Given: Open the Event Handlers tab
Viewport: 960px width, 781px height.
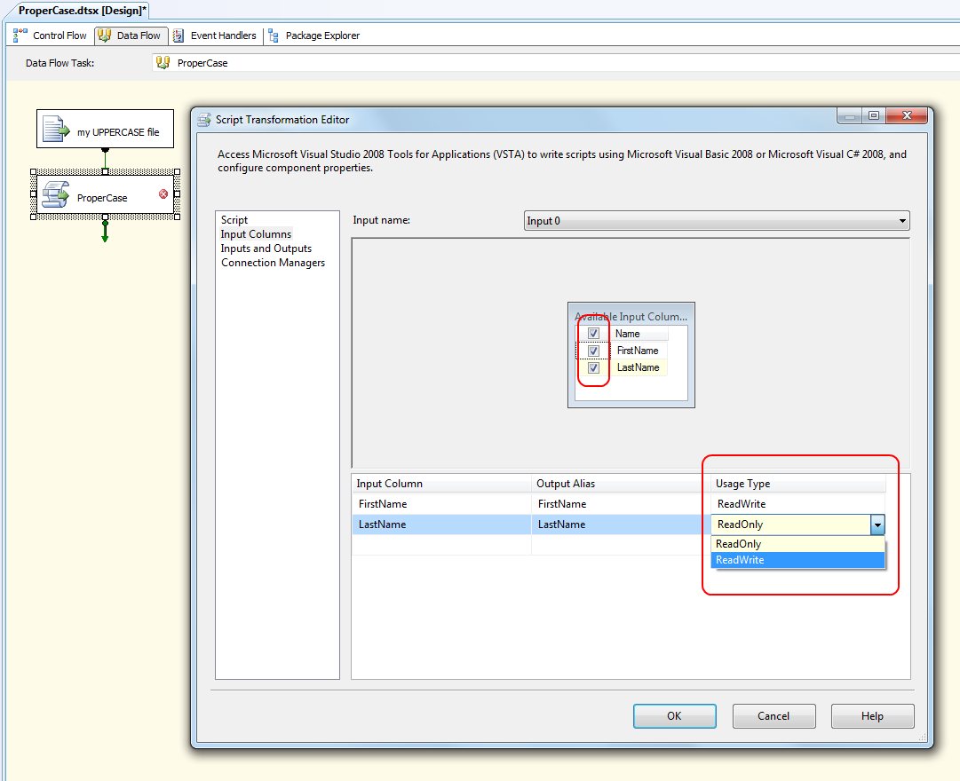Looking at the screenshot, I should [214, 35].
